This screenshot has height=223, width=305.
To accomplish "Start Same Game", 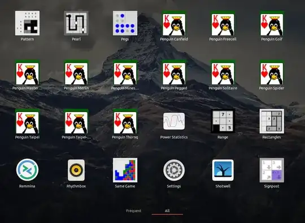I will point(125,170).
